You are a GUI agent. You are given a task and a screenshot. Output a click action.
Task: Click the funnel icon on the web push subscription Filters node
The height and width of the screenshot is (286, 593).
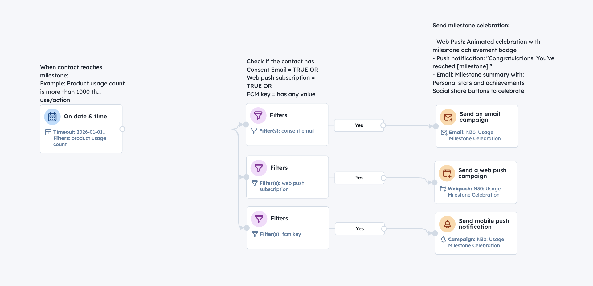point(259,168)
